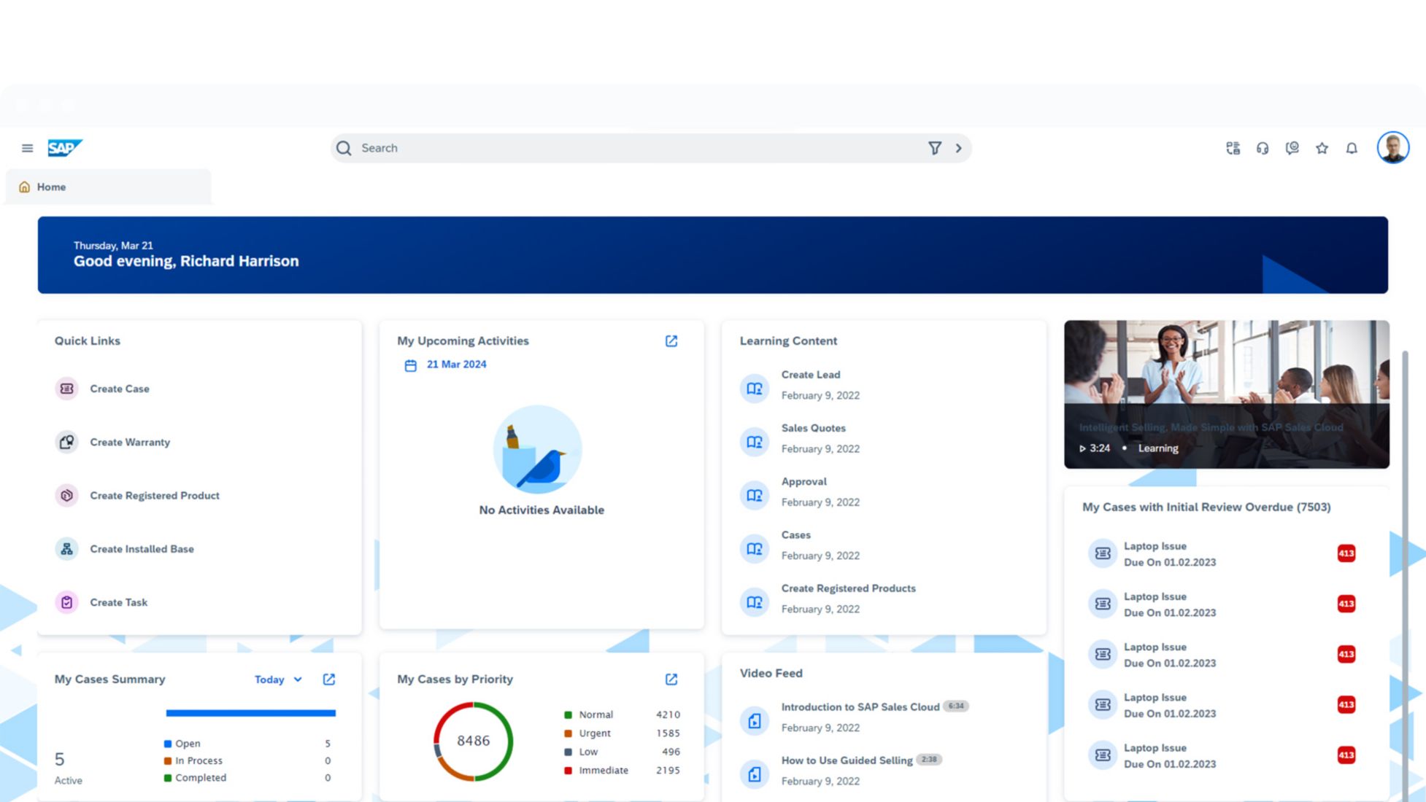Image resolution: width=1426 pixels, height=802 pixels.
Task: Play the Intelligent Selling learning video
Action: [x=1082, y=448]
